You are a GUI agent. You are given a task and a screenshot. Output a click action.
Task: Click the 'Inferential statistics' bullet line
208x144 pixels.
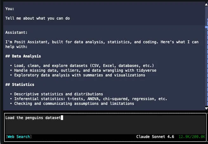point(90,99)
